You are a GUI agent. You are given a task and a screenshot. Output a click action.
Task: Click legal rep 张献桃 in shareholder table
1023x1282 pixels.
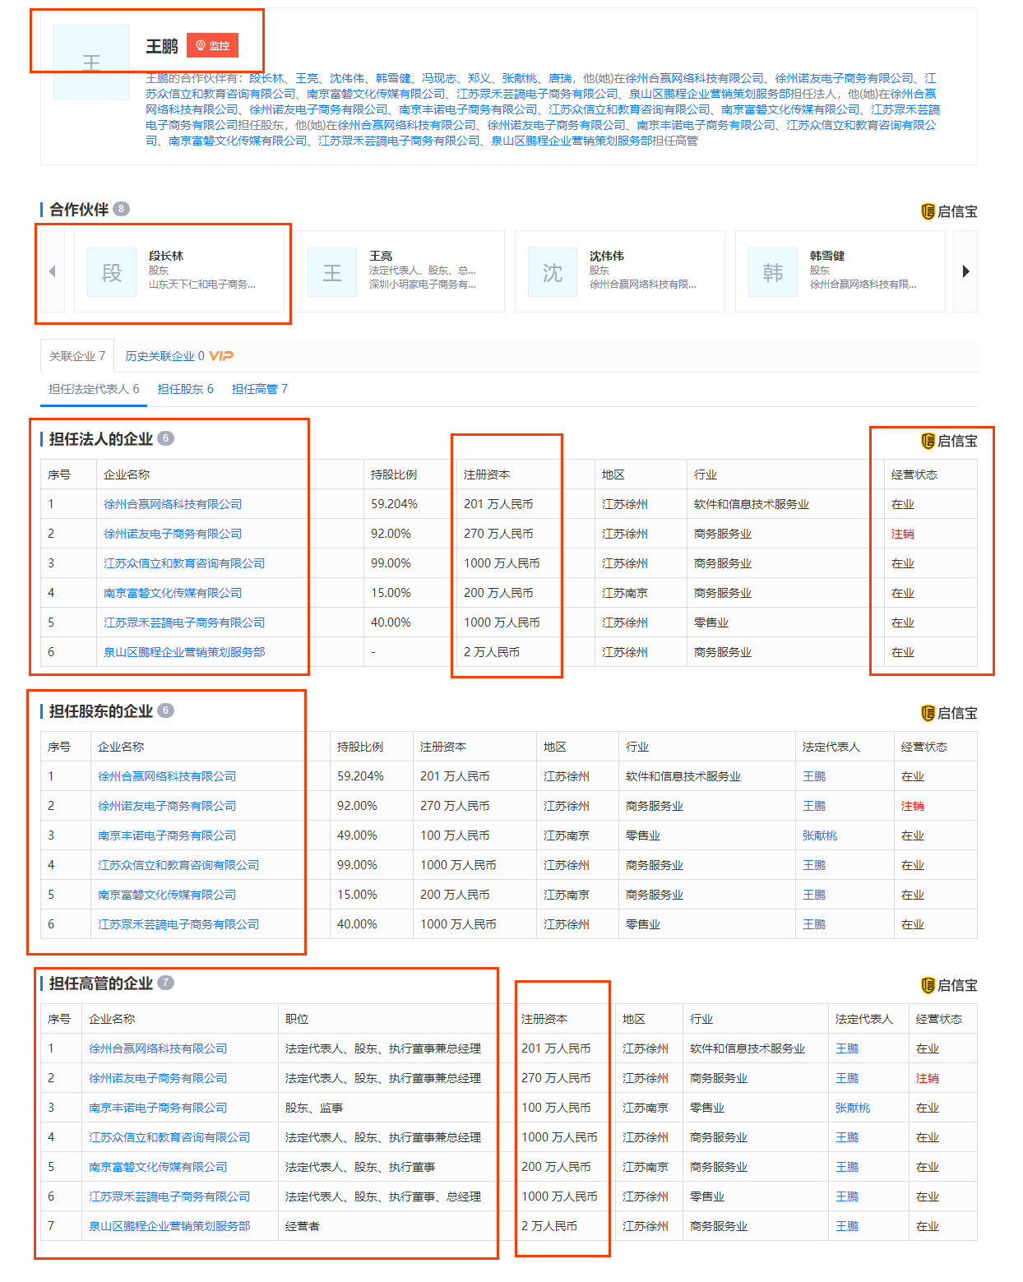click(820, 835)
